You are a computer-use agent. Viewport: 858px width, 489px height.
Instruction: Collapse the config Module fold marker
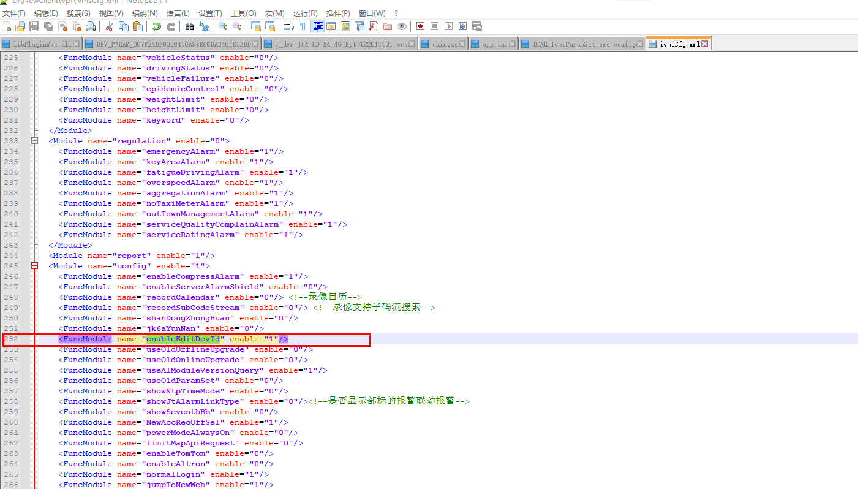click(x=34, y=266)
